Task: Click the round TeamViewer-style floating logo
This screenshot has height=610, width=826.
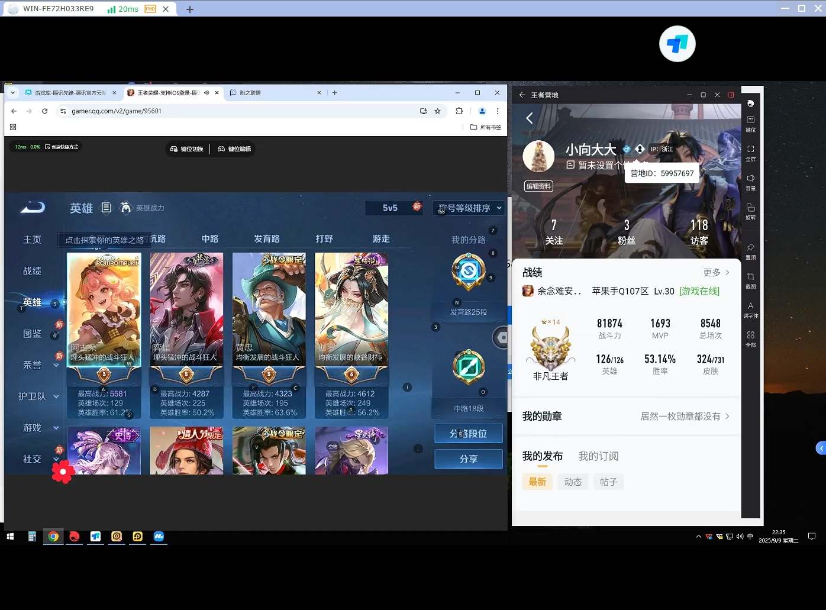Action: [x=677, y=44]
